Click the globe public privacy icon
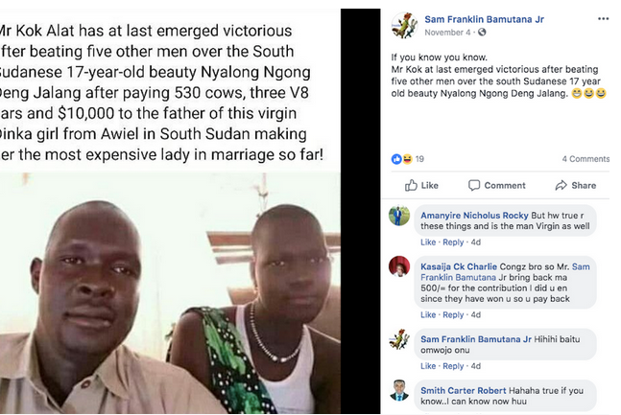The image size is (621, 415). click(x=482, y=33)
